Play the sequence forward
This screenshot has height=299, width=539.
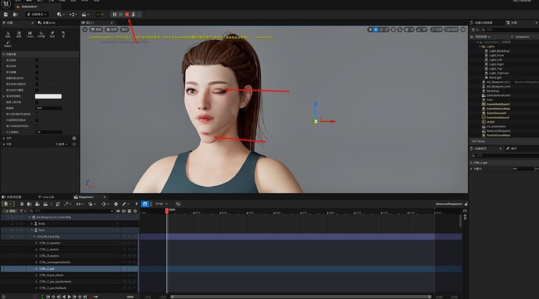(x=70, y=297)
